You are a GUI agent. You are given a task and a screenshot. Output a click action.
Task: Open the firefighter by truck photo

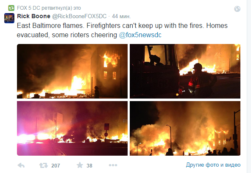(x=185, y=71)
